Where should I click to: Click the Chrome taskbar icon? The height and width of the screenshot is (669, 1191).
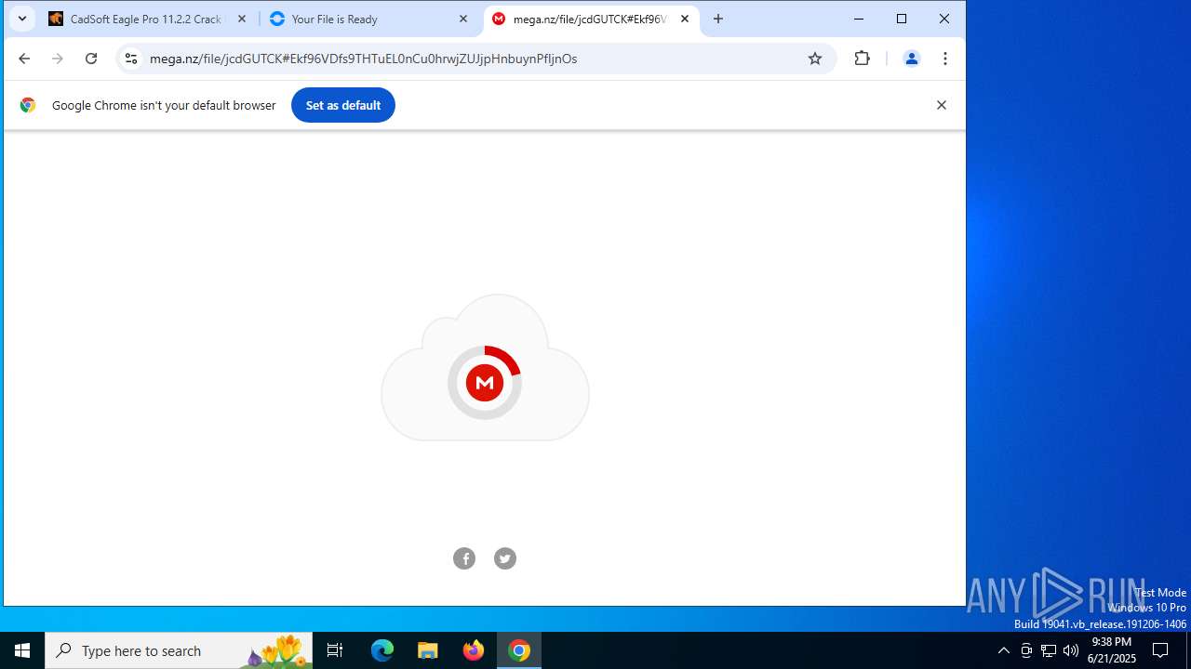click(x=519, y=650)
